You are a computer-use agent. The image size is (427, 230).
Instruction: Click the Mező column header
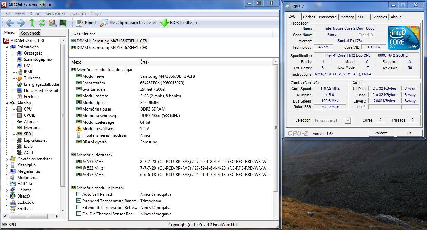[x=104, y=62]
